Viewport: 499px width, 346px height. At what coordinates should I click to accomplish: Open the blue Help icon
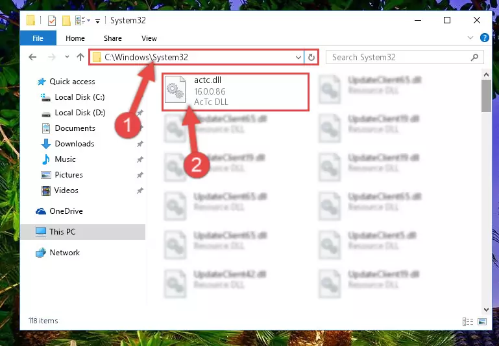(484, 38)
